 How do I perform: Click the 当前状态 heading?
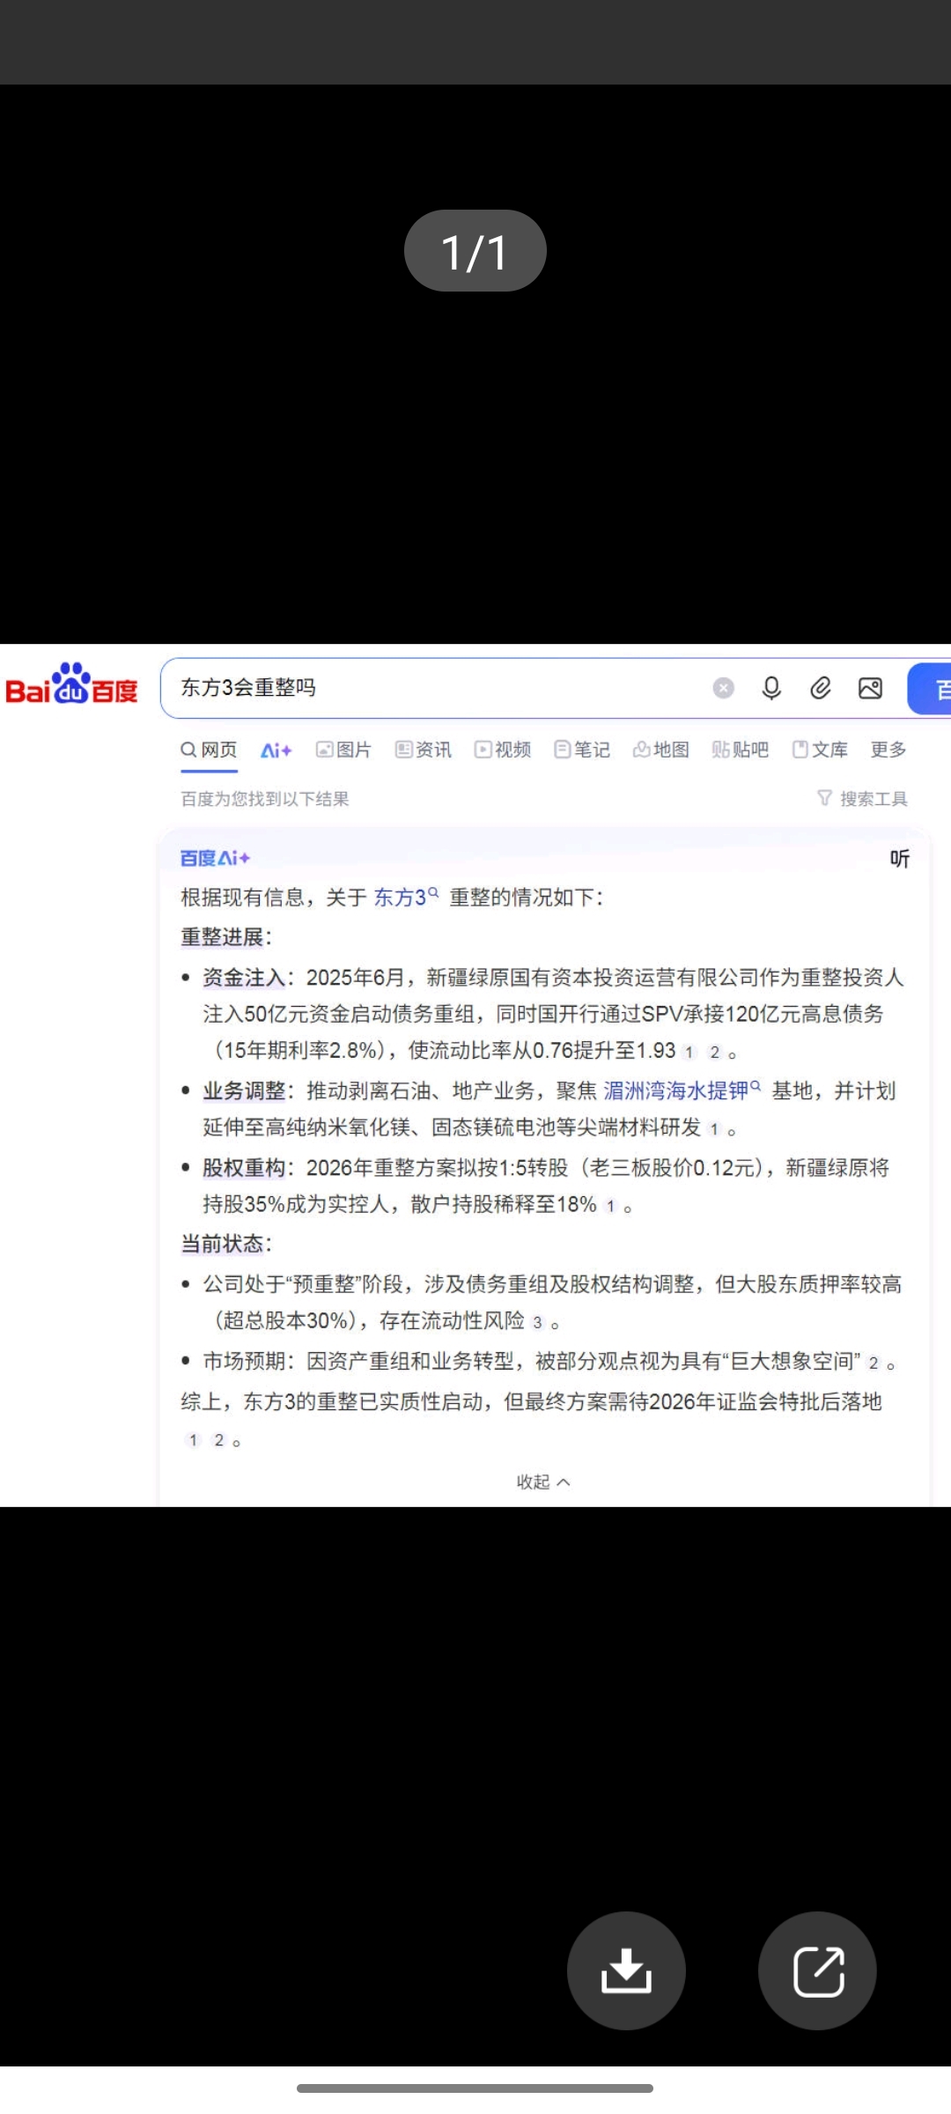click(226, 1244)
